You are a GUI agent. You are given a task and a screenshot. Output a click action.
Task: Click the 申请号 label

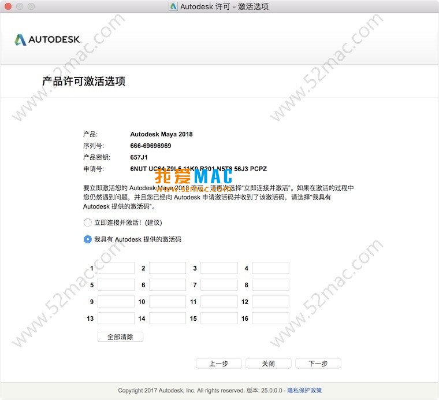pyautogui.click(x=94, y=169)
